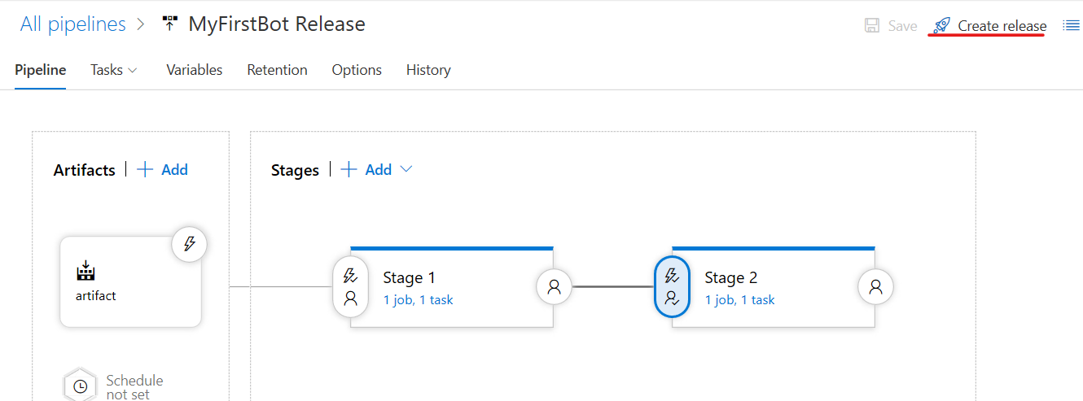Click the artifact build source icon

(x=85, y=271)
